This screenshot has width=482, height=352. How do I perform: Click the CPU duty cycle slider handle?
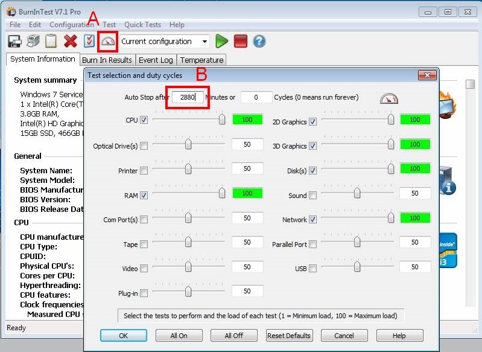point(222,119)
